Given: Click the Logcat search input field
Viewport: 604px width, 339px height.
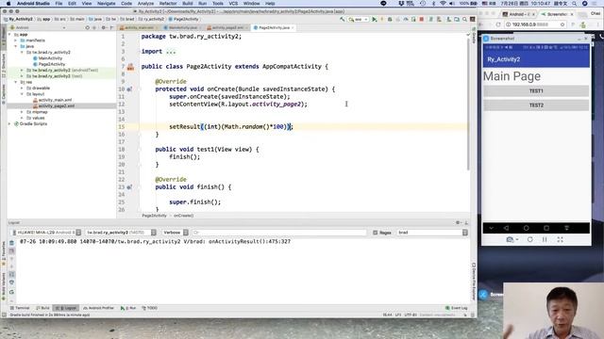Looking at the screenshot, I should pos(279,233).
